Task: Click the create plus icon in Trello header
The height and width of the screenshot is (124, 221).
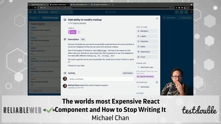Action: pyautogui.click(x=176, y=12)
